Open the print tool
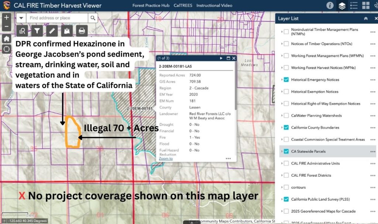 pos(82,31)
